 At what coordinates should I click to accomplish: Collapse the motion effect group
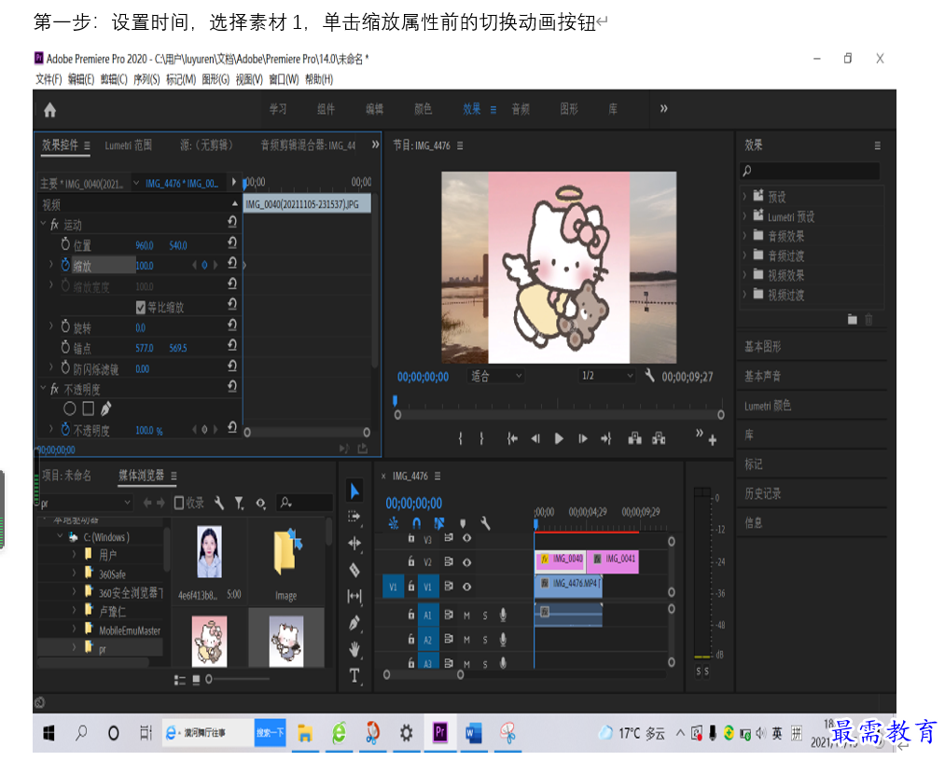pos(44,224)
